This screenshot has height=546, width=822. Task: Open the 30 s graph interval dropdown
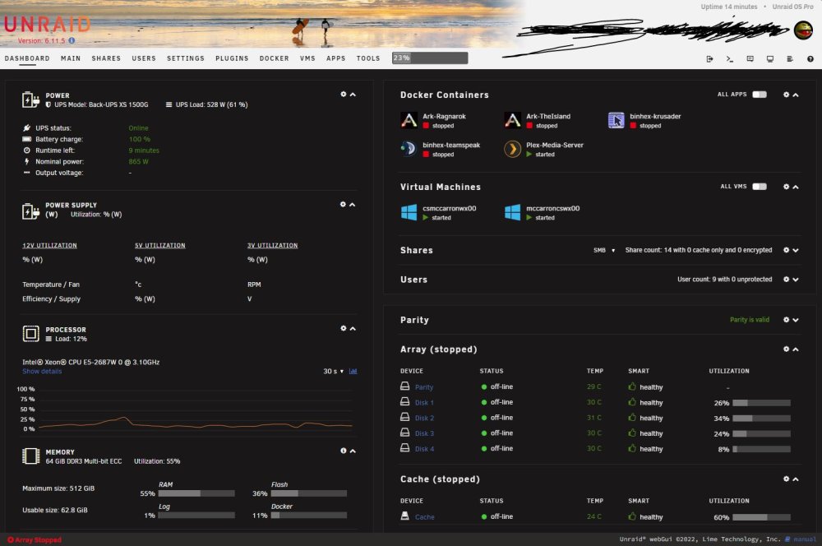pyautogui.click(x=334, y=372)
